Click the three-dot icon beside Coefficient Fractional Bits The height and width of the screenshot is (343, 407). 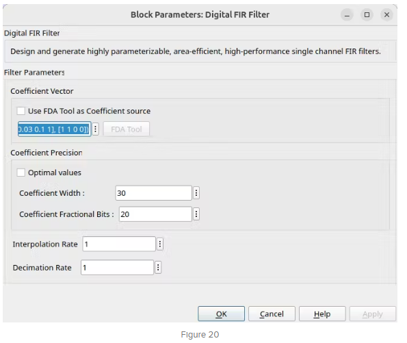coord(196,214)
